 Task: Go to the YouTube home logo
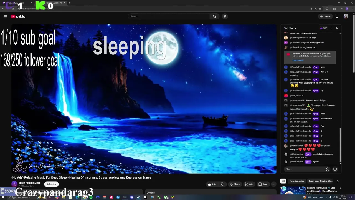coord(18,16)
